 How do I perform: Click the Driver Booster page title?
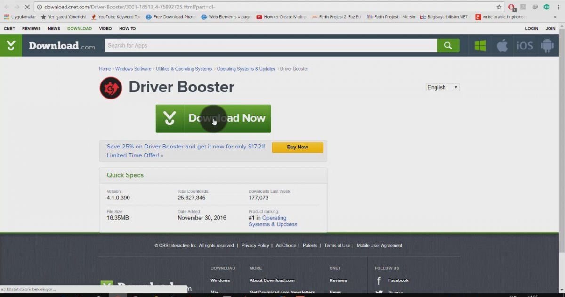point(181,87)
